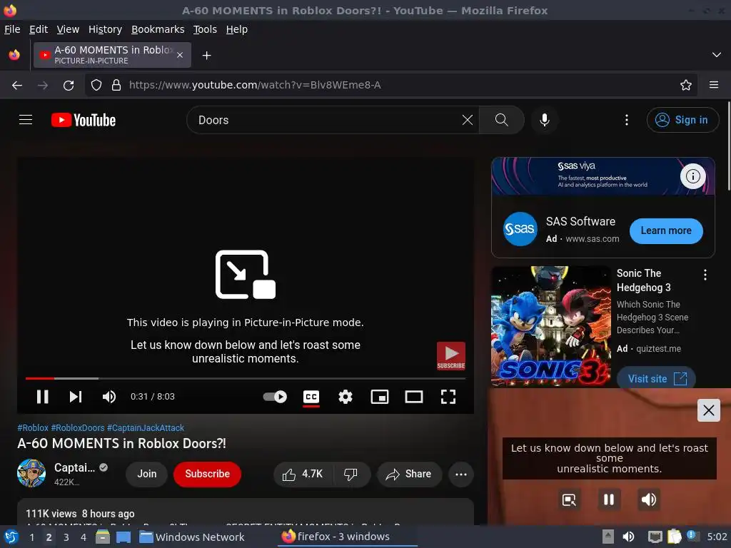Image resolution: width=731 pixels, height=548 pixels.
Task: Click the #RobloxDoors hashtag link
Action: [x=77, y=428]
